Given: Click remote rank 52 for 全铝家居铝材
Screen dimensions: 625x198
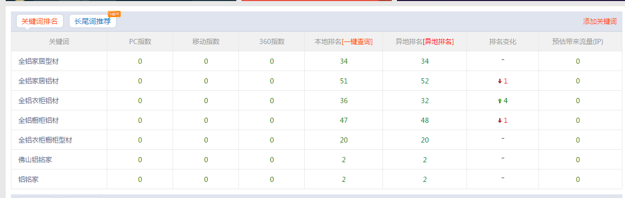Looking at the screenshot, I should click(x=425, y=81).
